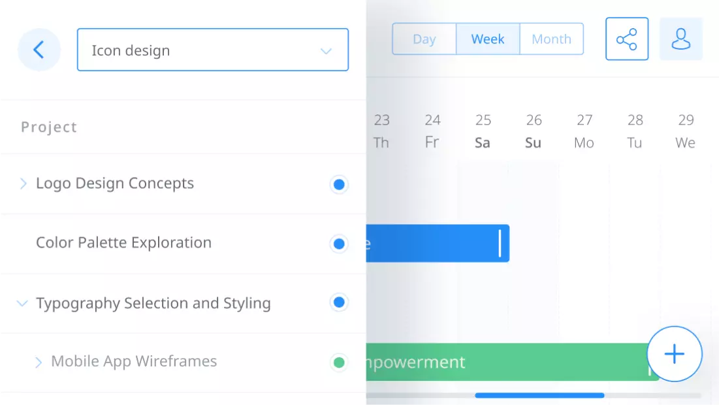
Task: Collapse Typography Selection and Styling
Action: [22, 303]
